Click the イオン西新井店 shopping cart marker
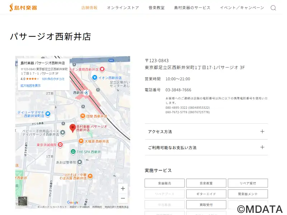287x215 pixels. (x=94, y=77)
